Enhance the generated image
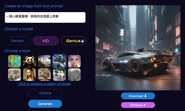 pyautogui.click(x=138, y=105)
